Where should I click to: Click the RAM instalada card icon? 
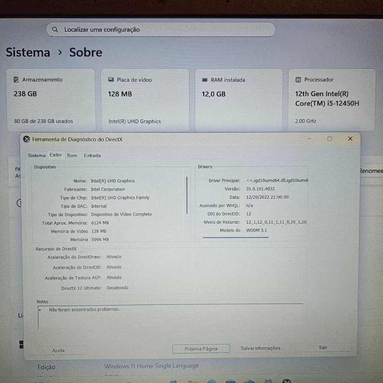click(205, 80)
